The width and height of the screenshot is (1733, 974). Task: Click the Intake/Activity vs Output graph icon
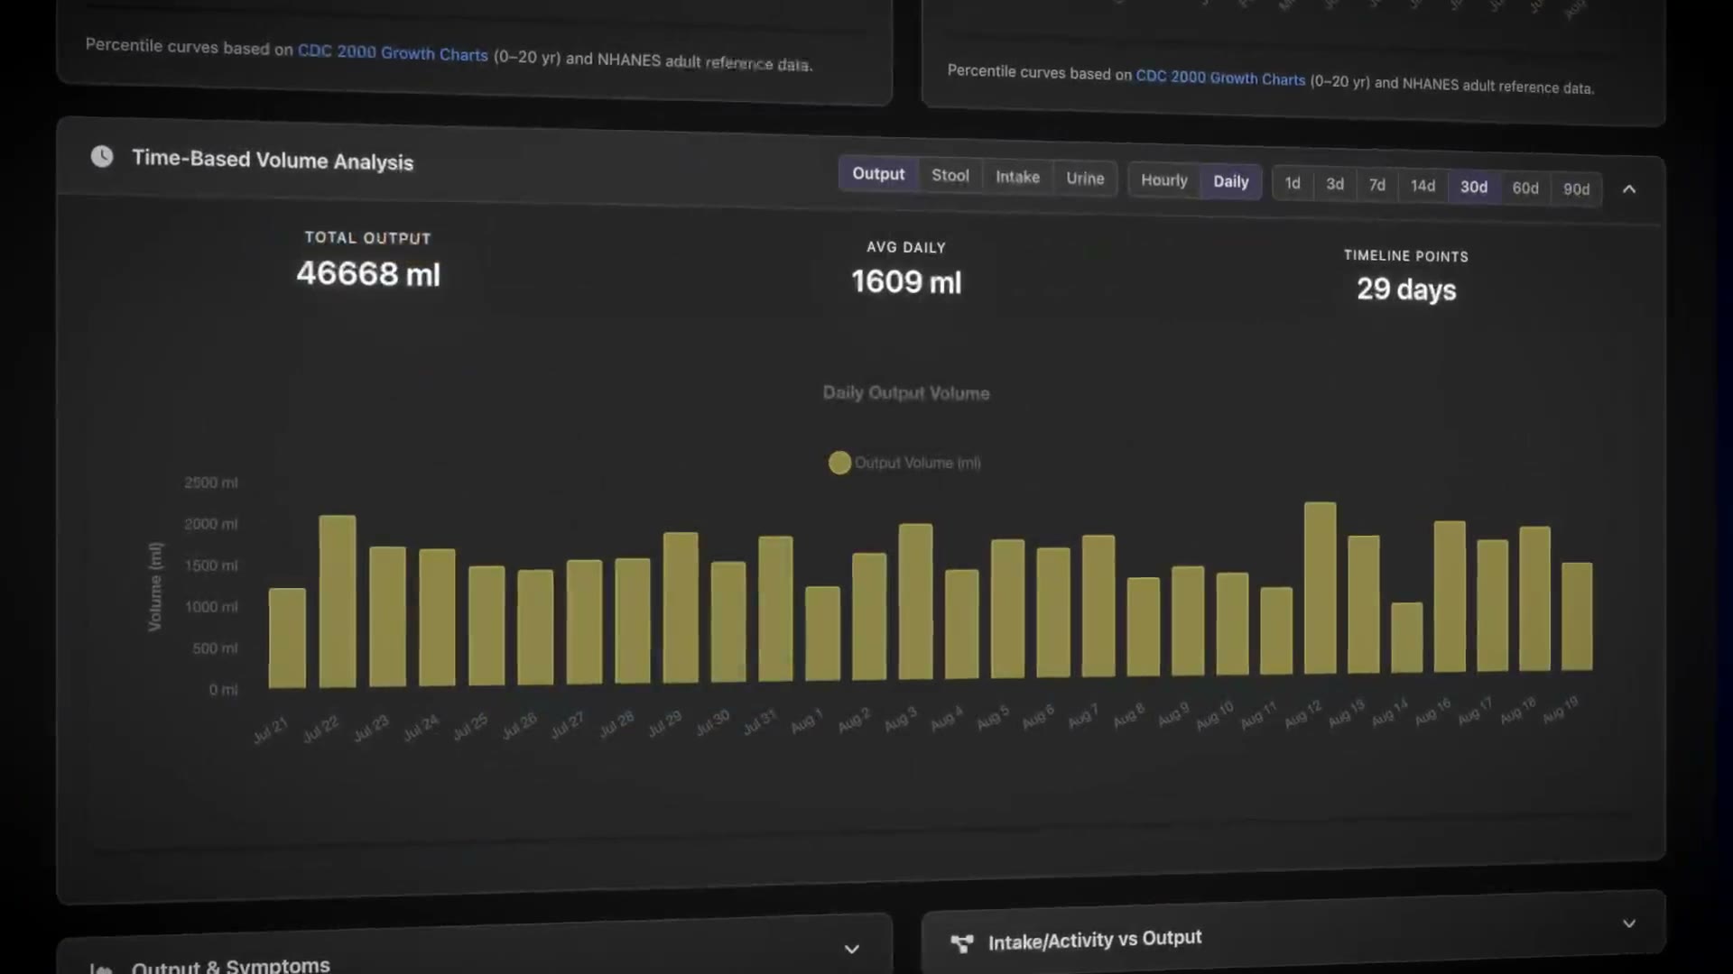[x=962, y=943]
